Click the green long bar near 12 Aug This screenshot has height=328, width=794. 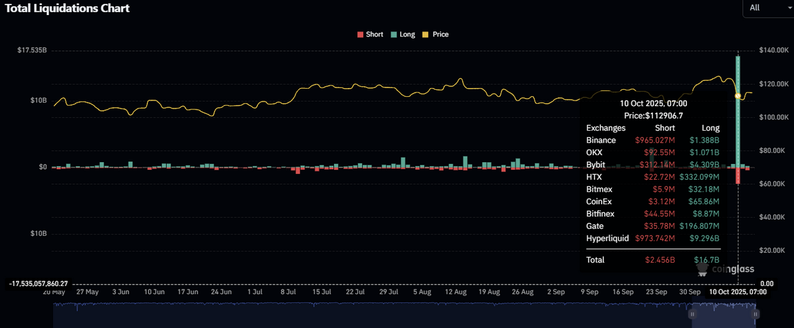coord(466,162)
